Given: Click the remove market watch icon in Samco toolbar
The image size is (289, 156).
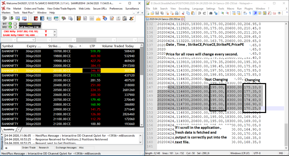Looking at the screenshot, I should click(x=24, y=18).
